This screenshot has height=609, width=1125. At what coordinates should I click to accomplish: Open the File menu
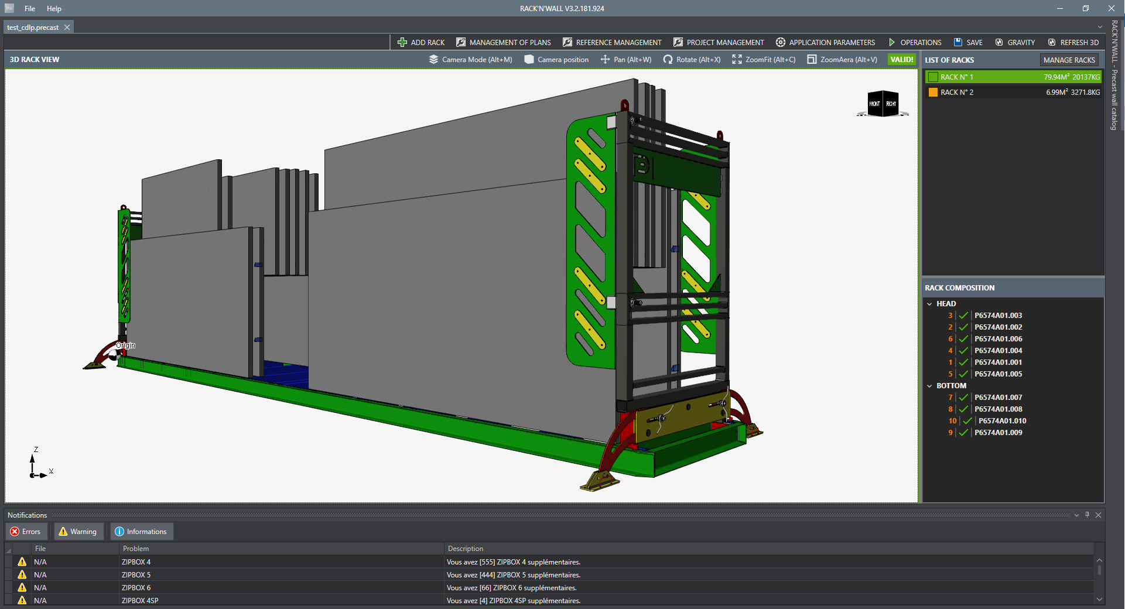click(30, 9)
